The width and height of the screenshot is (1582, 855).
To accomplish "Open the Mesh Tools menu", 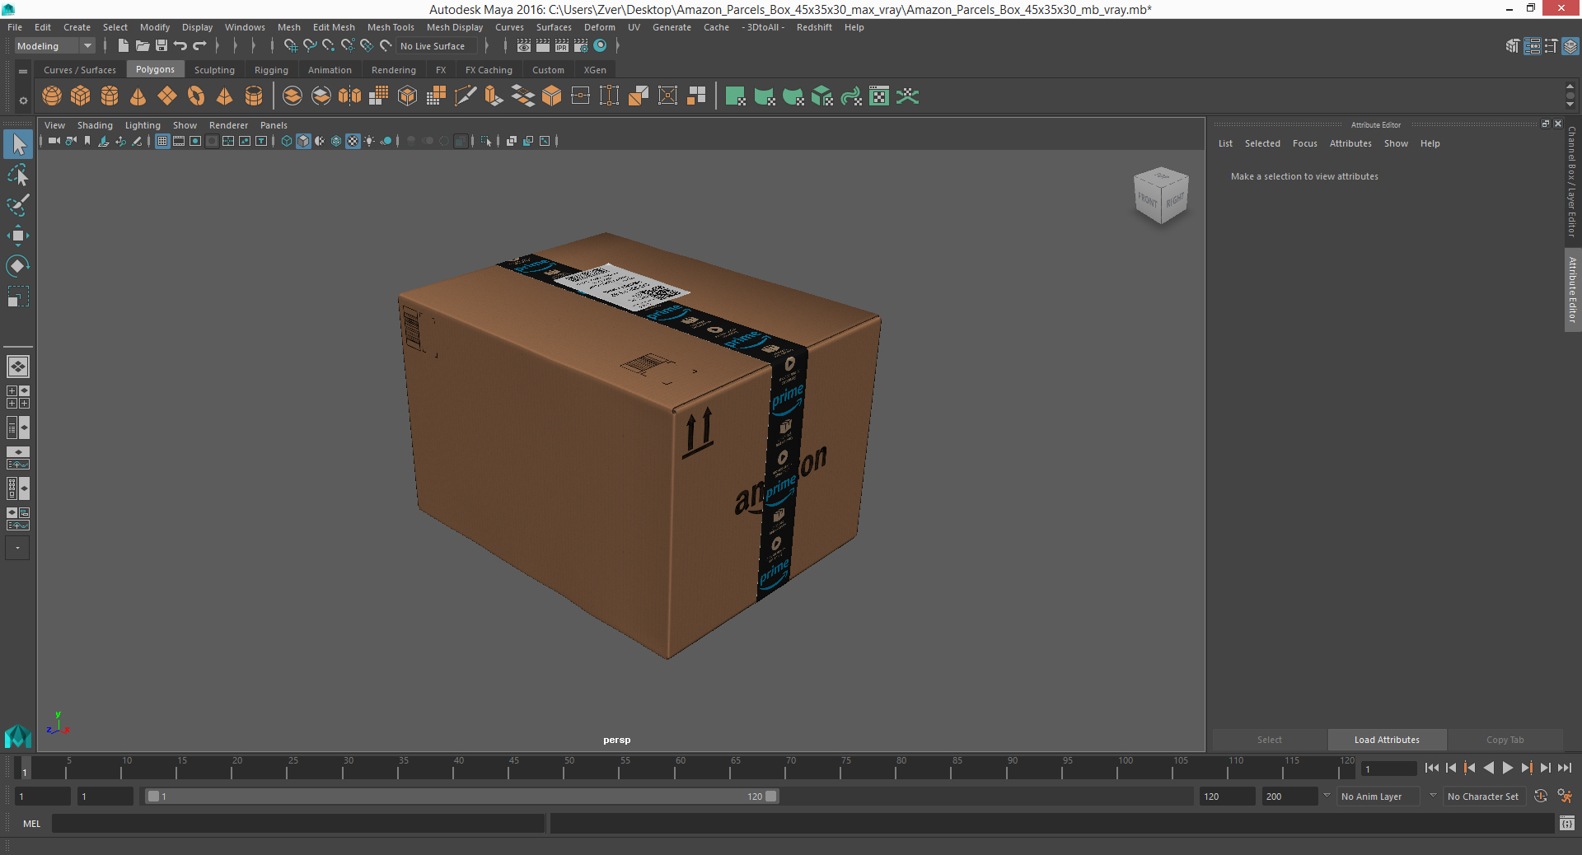I will (391, 27).
